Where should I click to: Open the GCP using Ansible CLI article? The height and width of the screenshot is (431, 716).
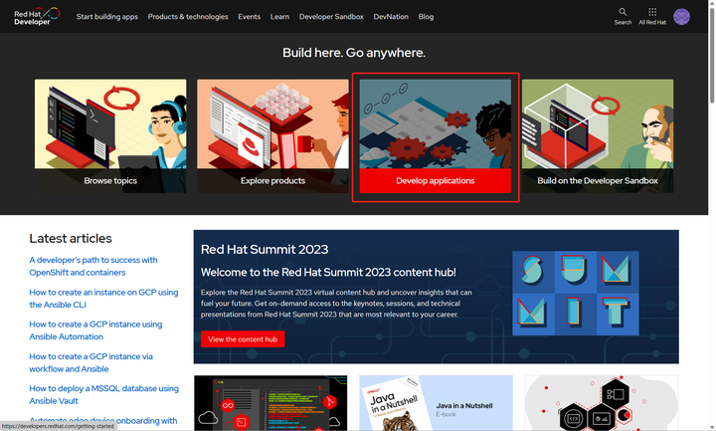(103, 299)
